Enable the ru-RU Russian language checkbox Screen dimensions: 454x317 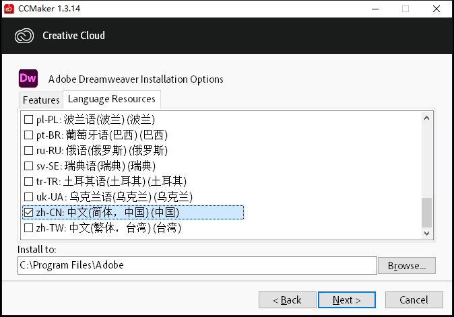tap(28, 150)
